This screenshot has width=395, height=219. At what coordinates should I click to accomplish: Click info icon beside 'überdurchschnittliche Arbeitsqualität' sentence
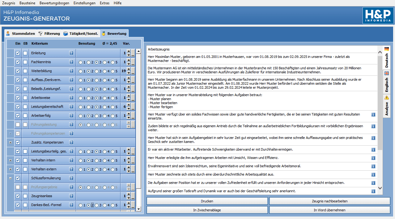[373, 175]
